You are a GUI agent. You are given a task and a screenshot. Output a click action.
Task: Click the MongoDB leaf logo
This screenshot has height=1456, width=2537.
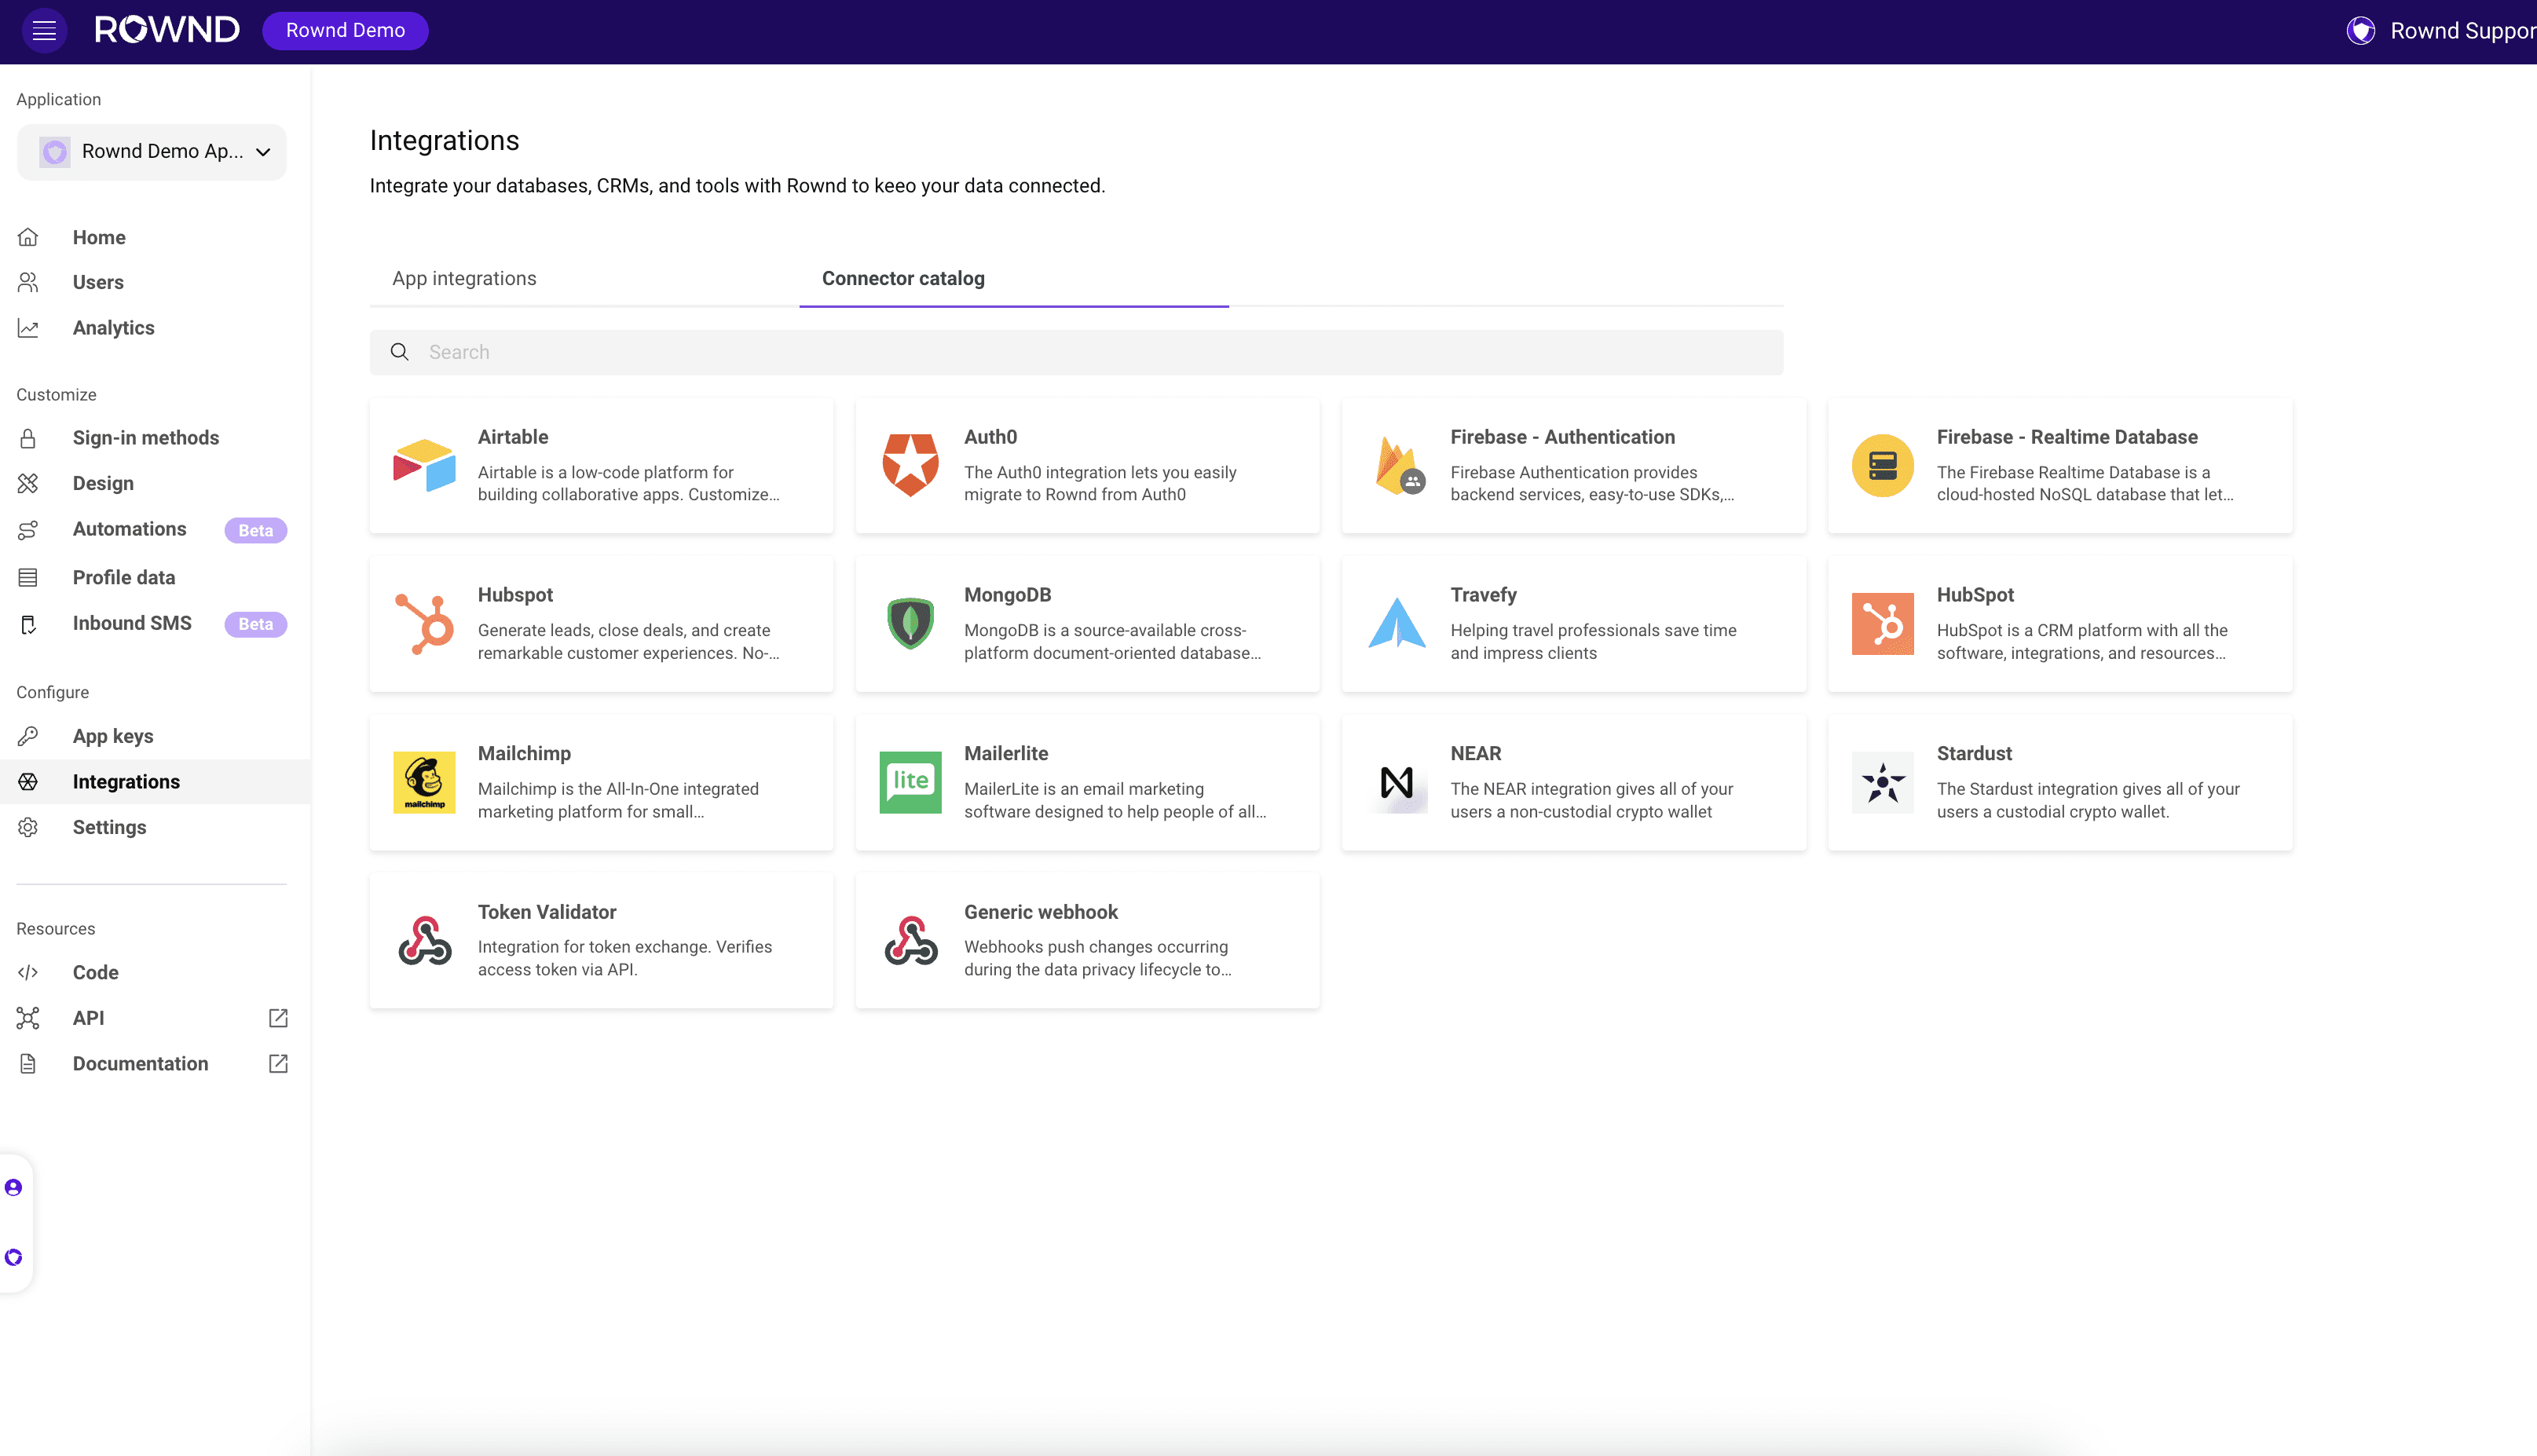[910, 624]
